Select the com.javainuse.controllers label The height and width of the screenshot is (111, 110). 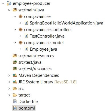[48, 30]
